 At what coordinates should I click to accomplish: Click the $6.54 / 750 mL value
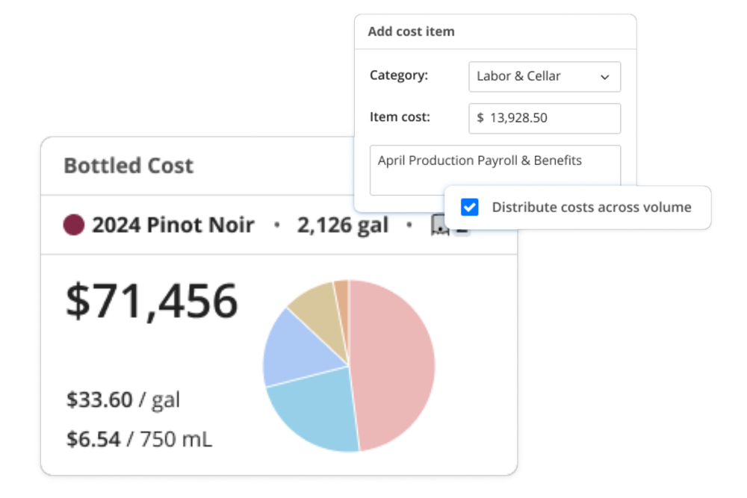tap(139, 439)
